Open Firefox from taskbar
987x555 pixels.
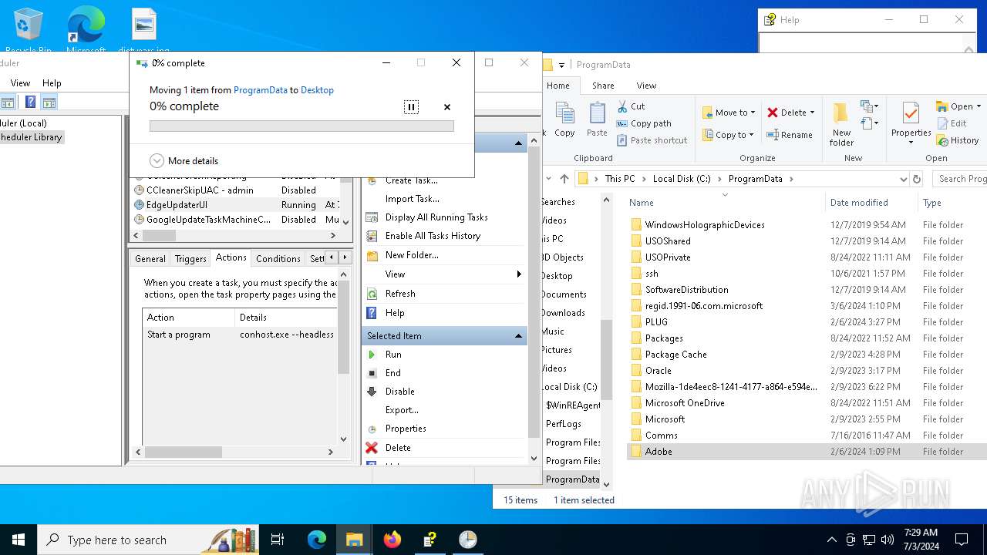[392, 540]
